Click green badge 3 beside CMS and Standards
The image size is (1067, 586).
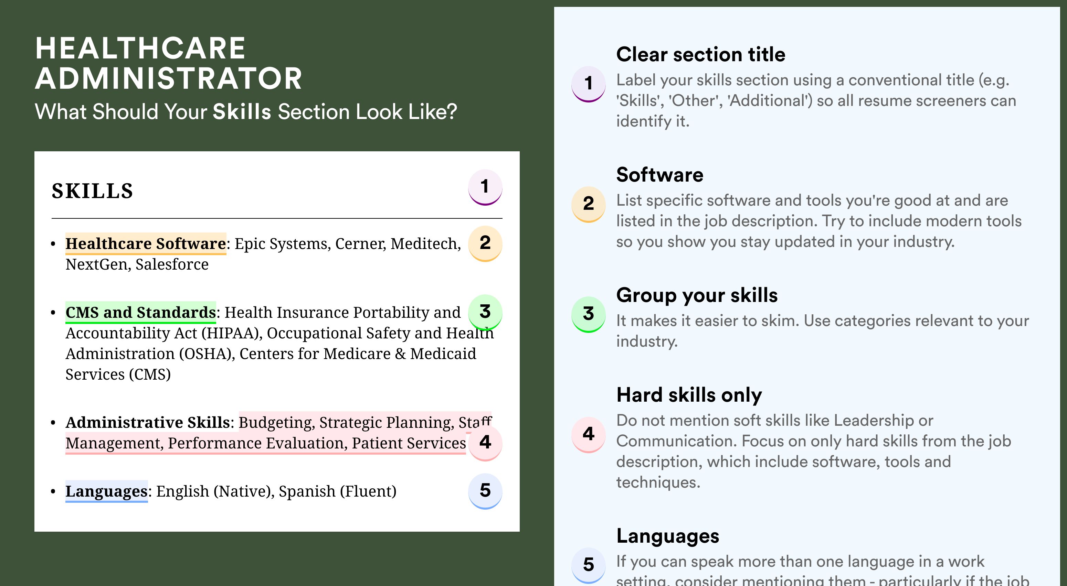coord(485,312)
